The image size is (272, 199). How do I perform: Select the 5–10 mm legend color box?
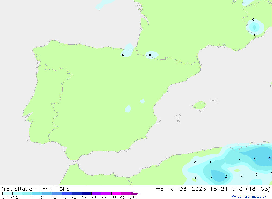point(47,194)
